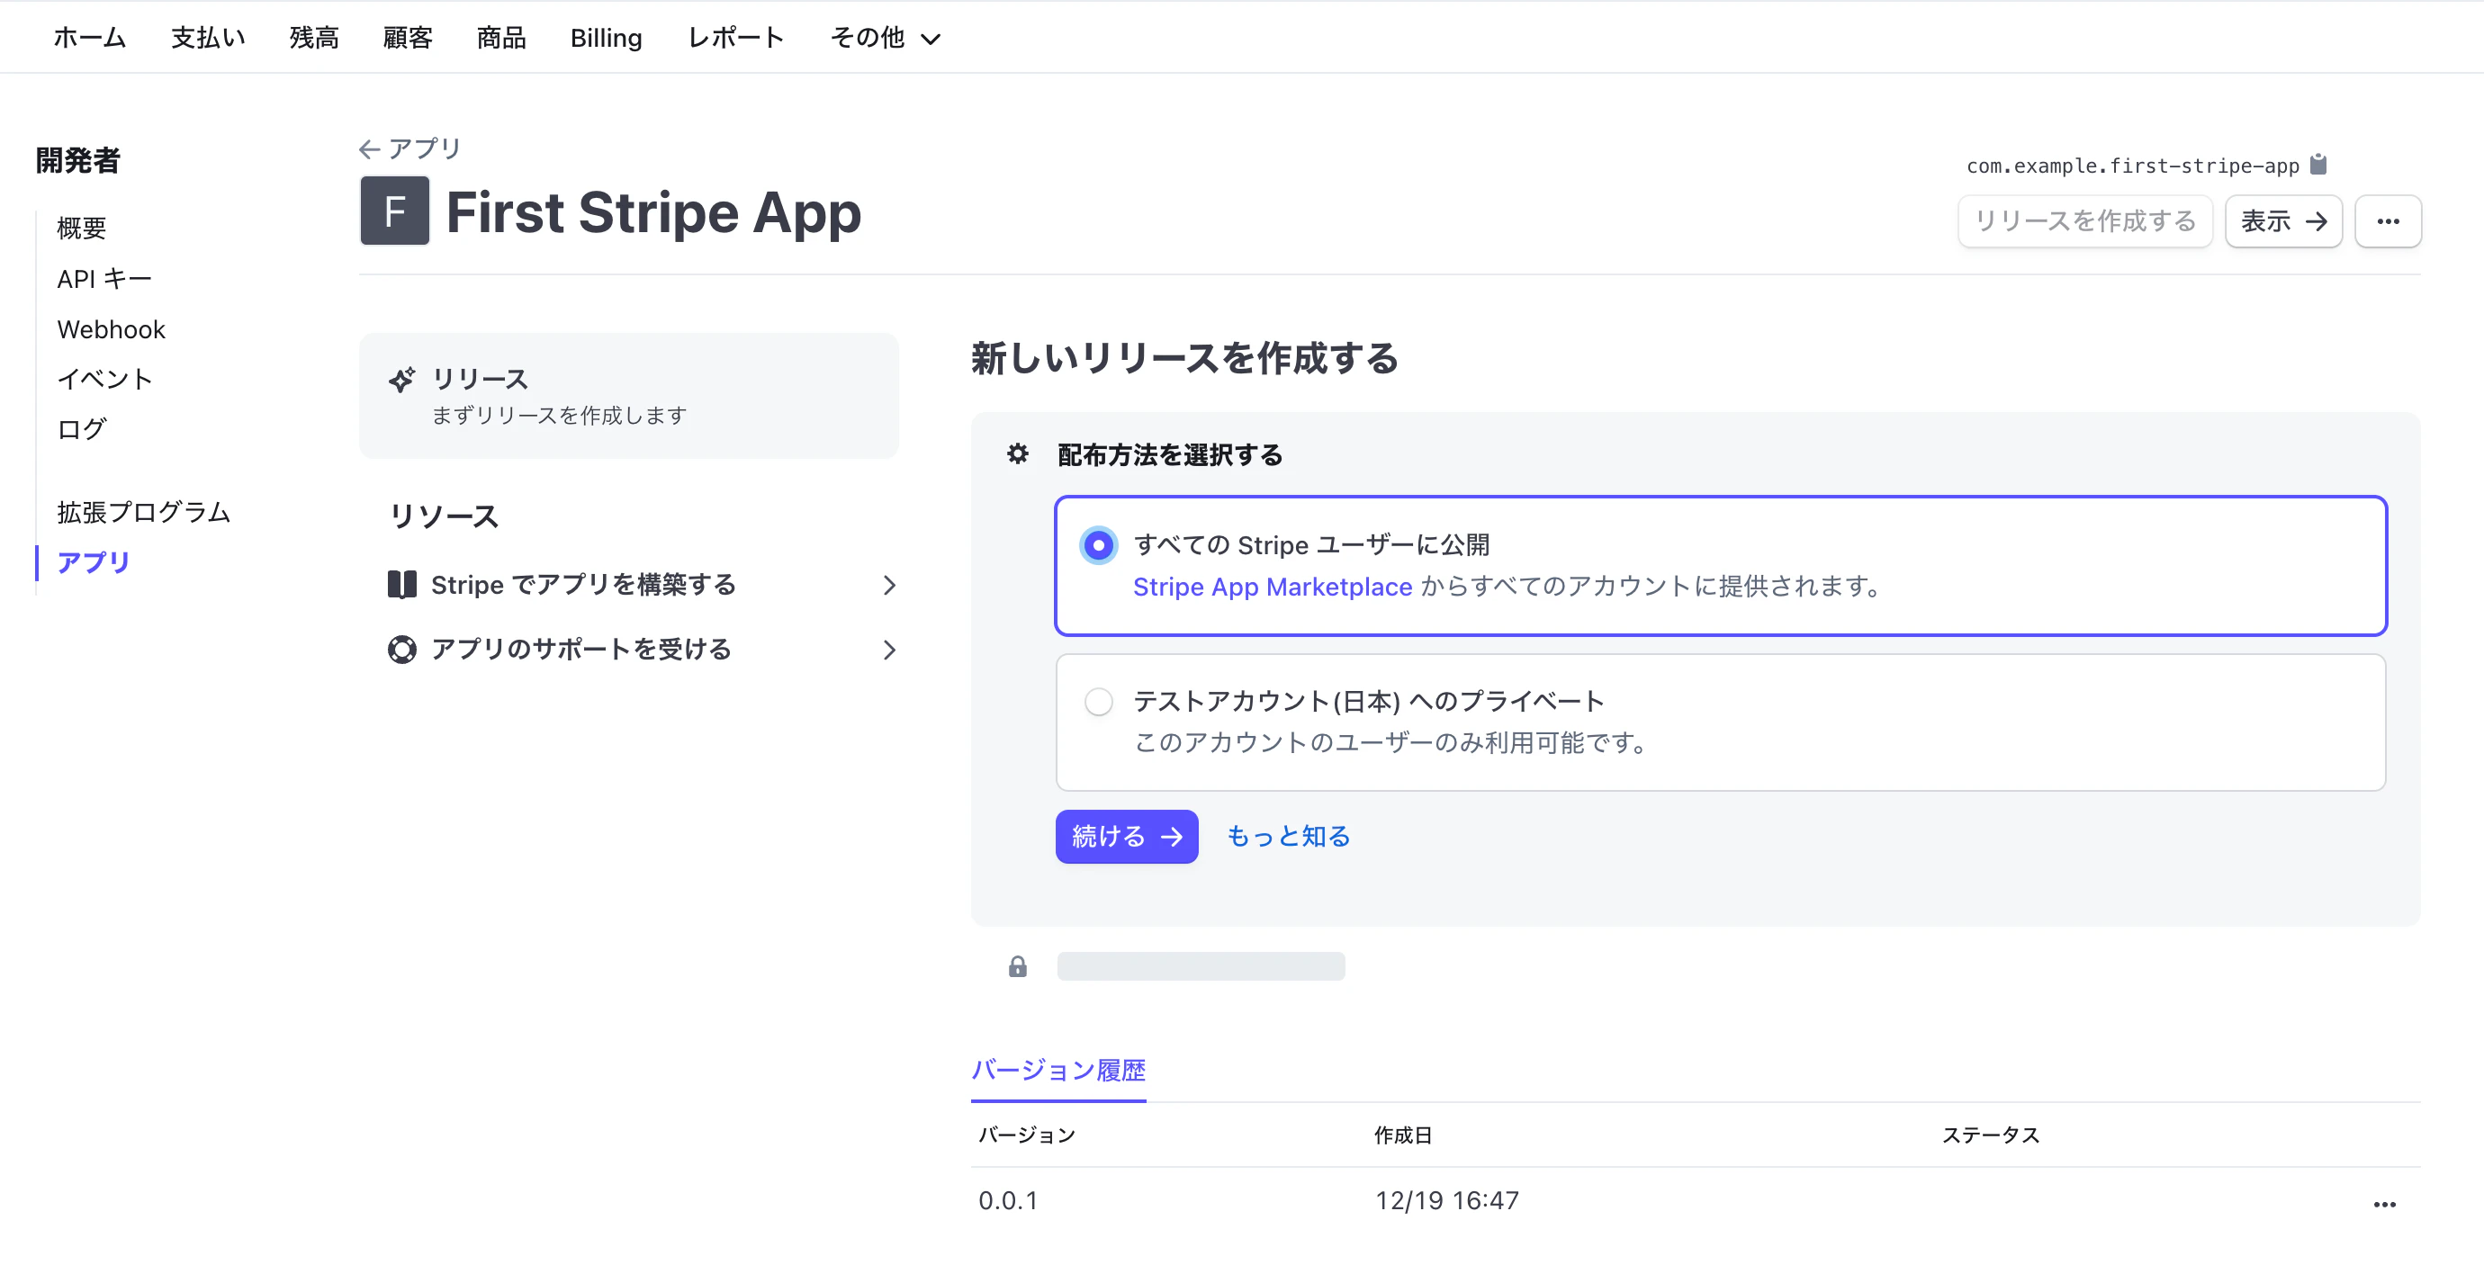
Task: Click the Stripe でアプリを構築する resource row
Action: pos(643,584)
